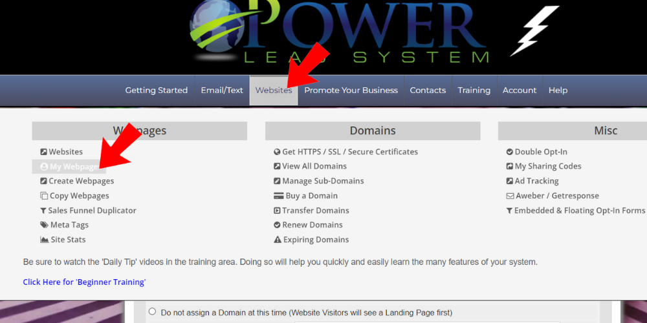Click check icon beside Double Opt-In

tap(510, 152)
